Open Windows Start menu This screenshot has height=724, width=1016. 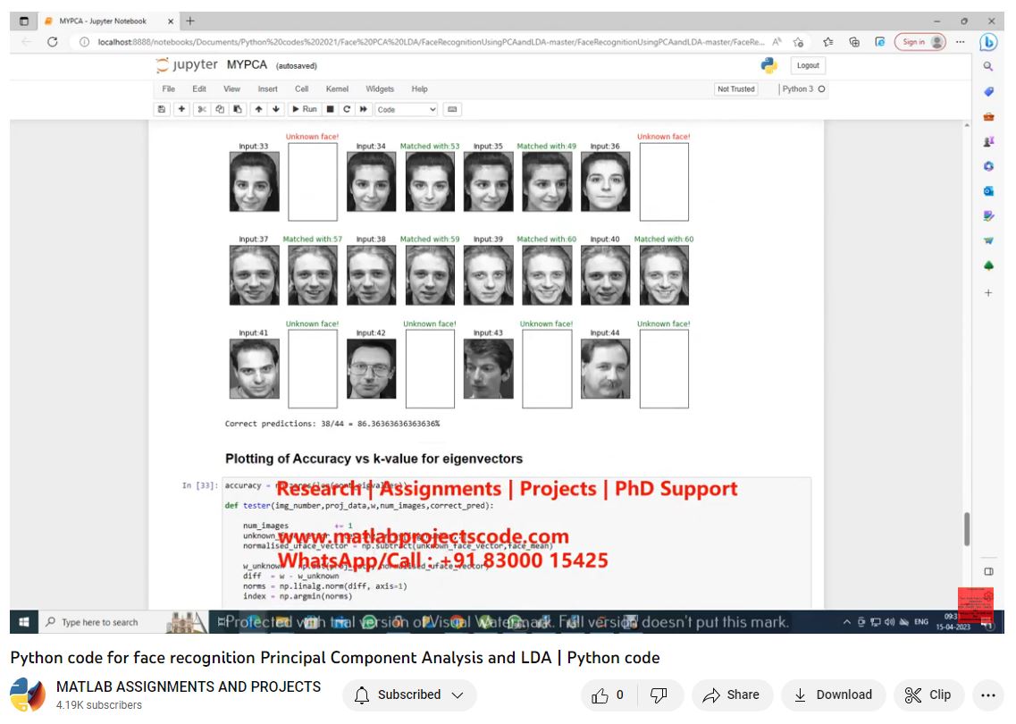(x=24, y=622)
